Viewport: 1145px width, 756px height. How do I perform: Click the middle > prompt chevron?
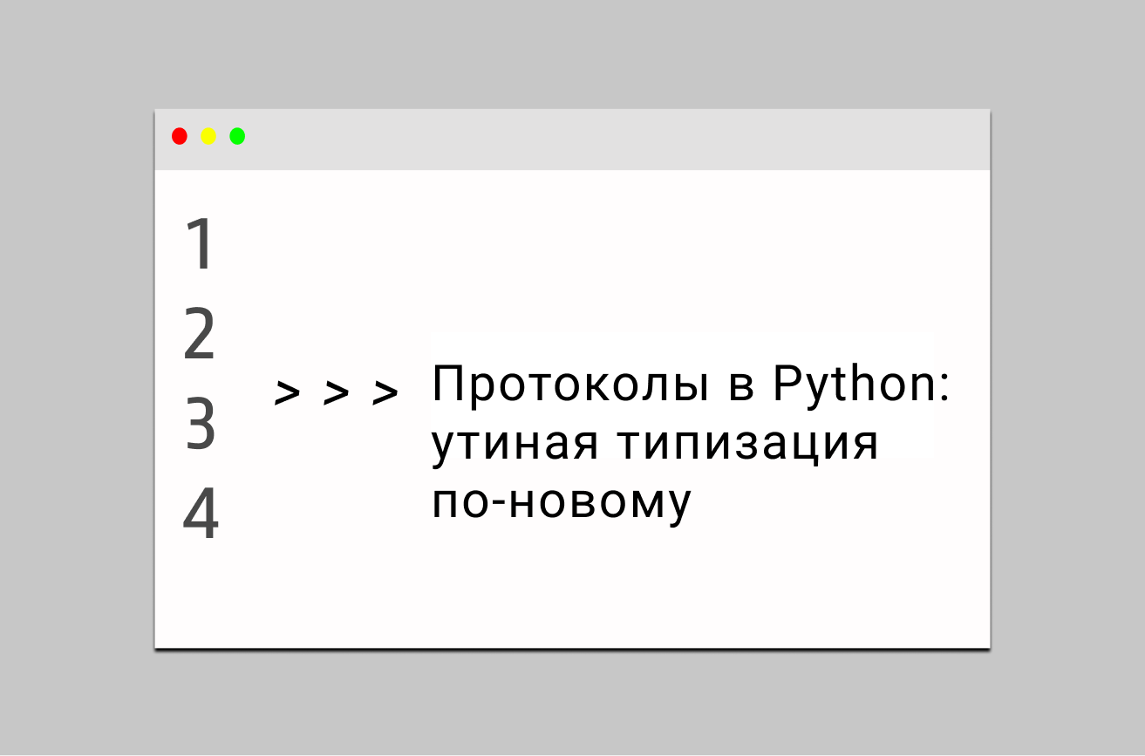[x=336, y=394]
